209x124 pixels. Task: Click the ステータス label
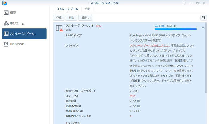pyautogui.click(x=72, y=96)
